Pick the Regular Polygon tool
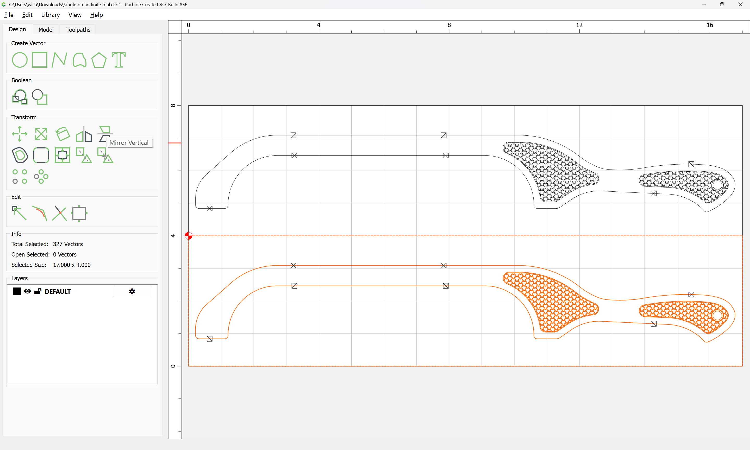The height and width of the screenshot is (450, 750). click(x=99, y=60)
